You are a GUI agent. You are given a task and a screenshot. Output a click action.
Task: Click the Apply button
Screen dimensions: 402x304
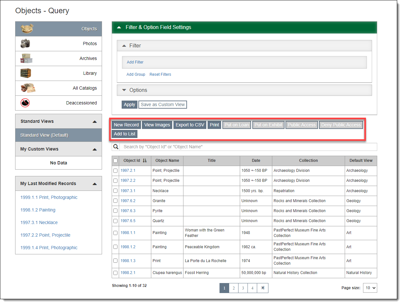[129, 104]
